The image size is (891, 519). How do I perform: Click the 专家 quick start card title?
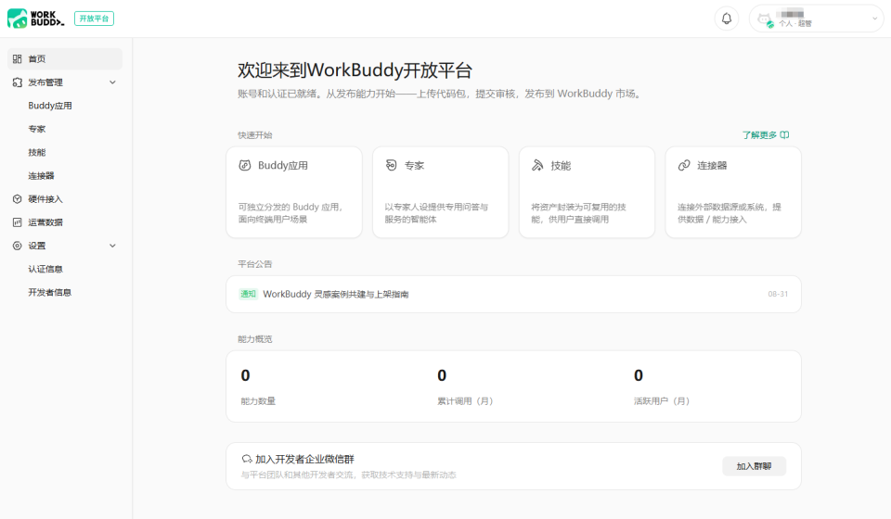click(x=414, y=166)
